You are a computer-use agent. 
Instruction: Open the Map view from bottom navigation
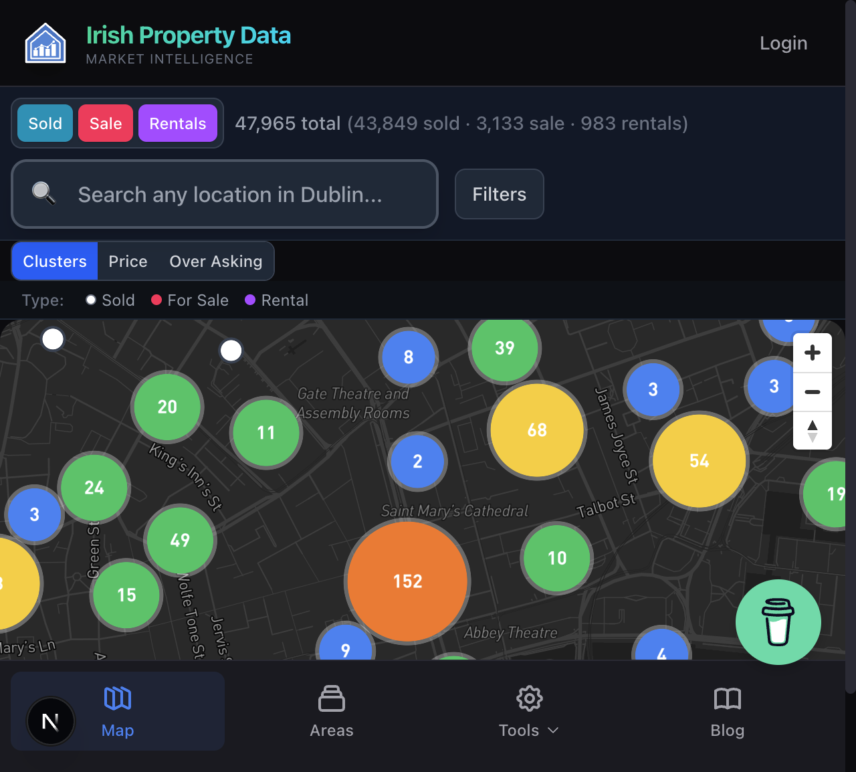pos(117,711)
